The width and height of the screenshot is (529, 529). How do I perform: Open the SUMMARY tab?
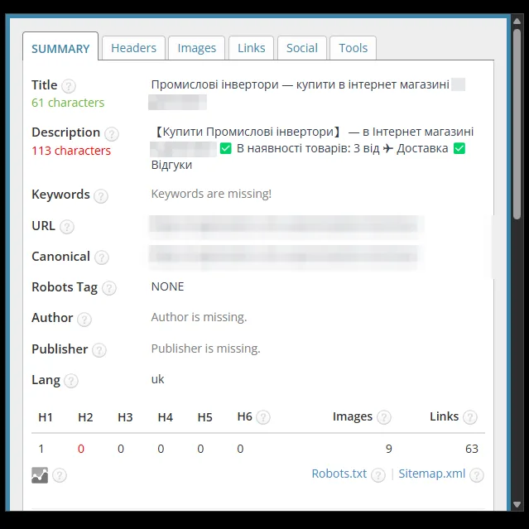point(60,46)
